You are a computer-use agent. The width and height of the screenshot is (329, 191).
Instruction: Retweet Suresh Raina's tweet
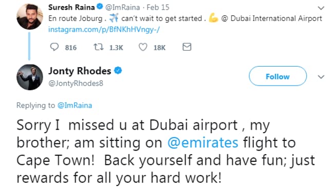pyautogui.click(x=98, y=47)
